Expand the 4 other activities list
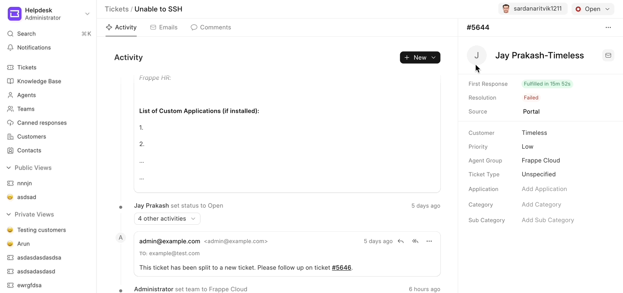Screen dimensions: 623x293 click(x=167, y=219)
